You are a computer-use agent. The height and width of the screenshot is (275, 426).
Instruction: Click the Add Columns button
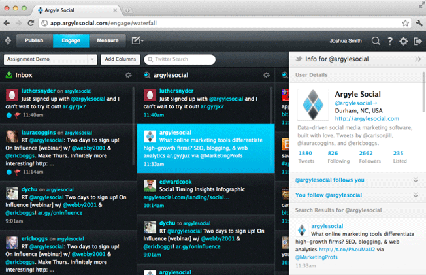120,59
